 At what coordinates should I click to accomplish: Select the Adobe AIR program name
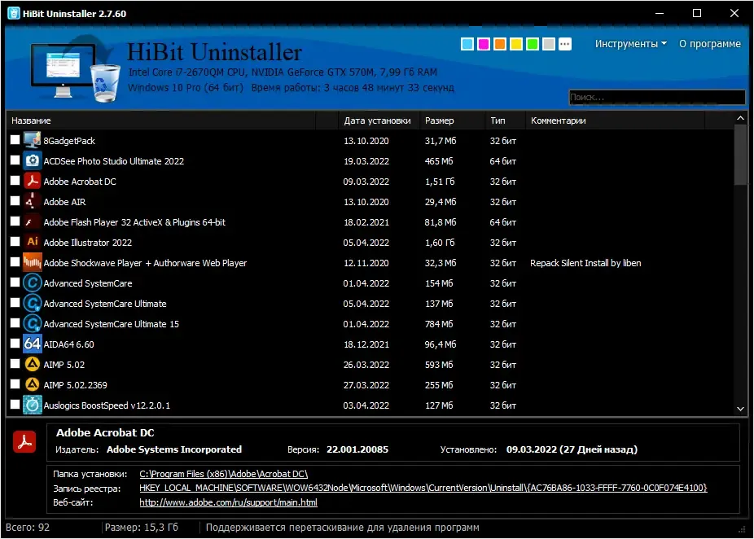[x=64, y=202]
